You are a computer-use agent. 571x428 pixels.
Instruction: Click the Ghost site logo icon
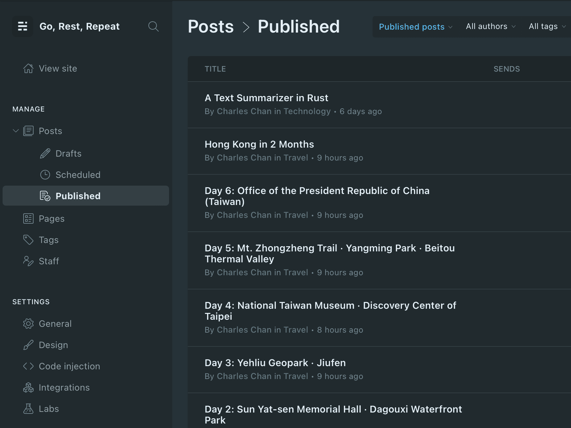coord(23,26)
